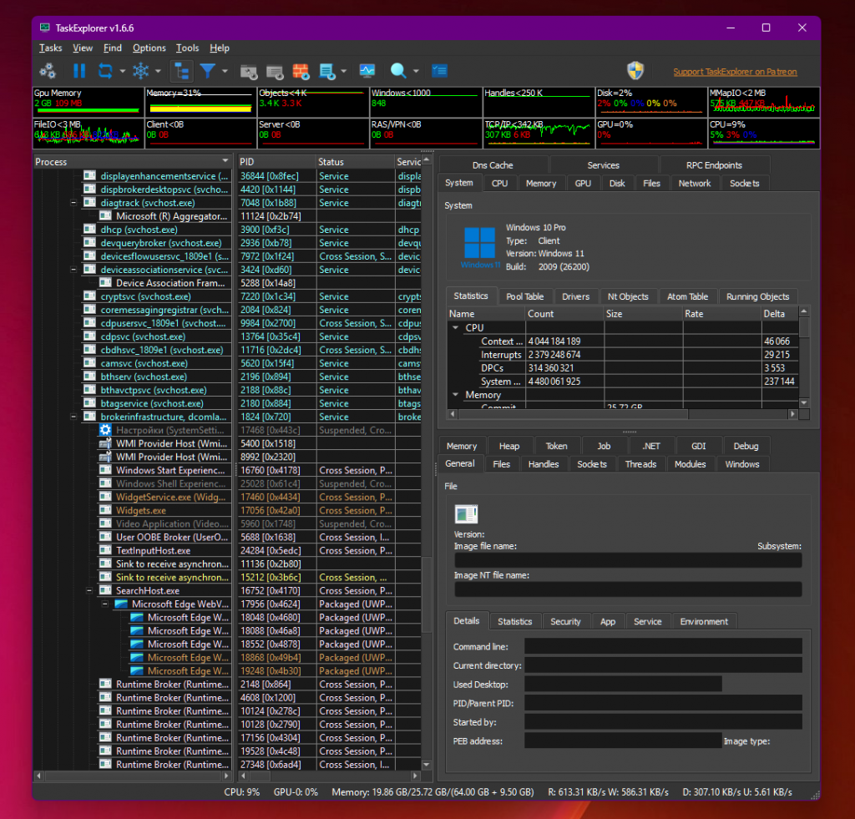The image size is (855, 819).
Task: Collapse the SearchHost.exe tree node
Action: point(89,590)
